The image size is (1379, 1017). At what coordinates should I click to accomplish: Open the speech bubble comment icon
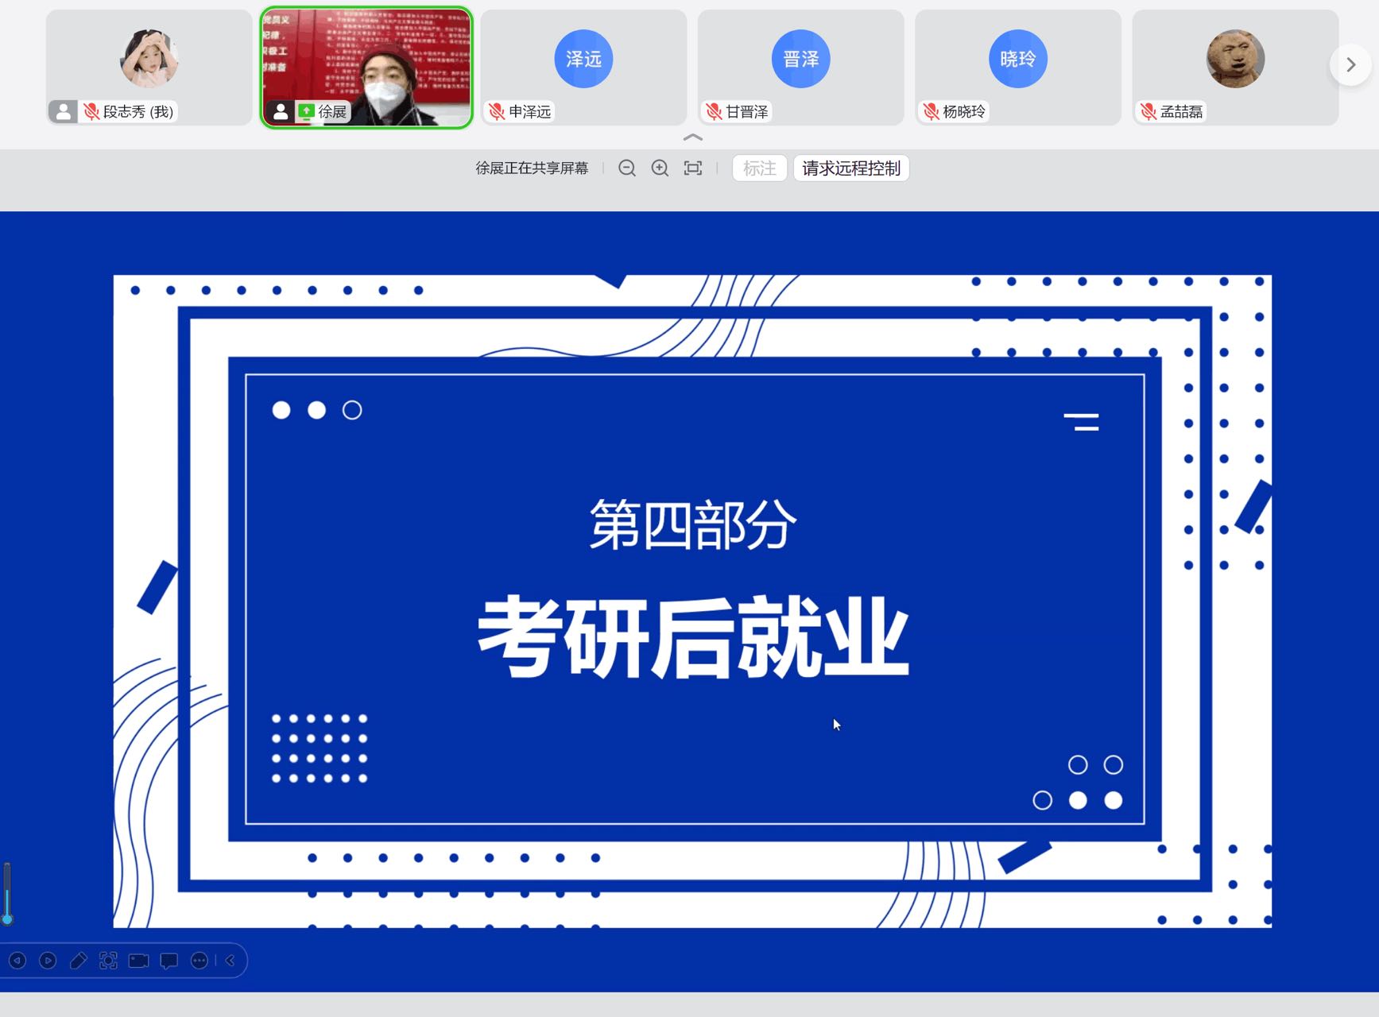click(x=169, y=961)
